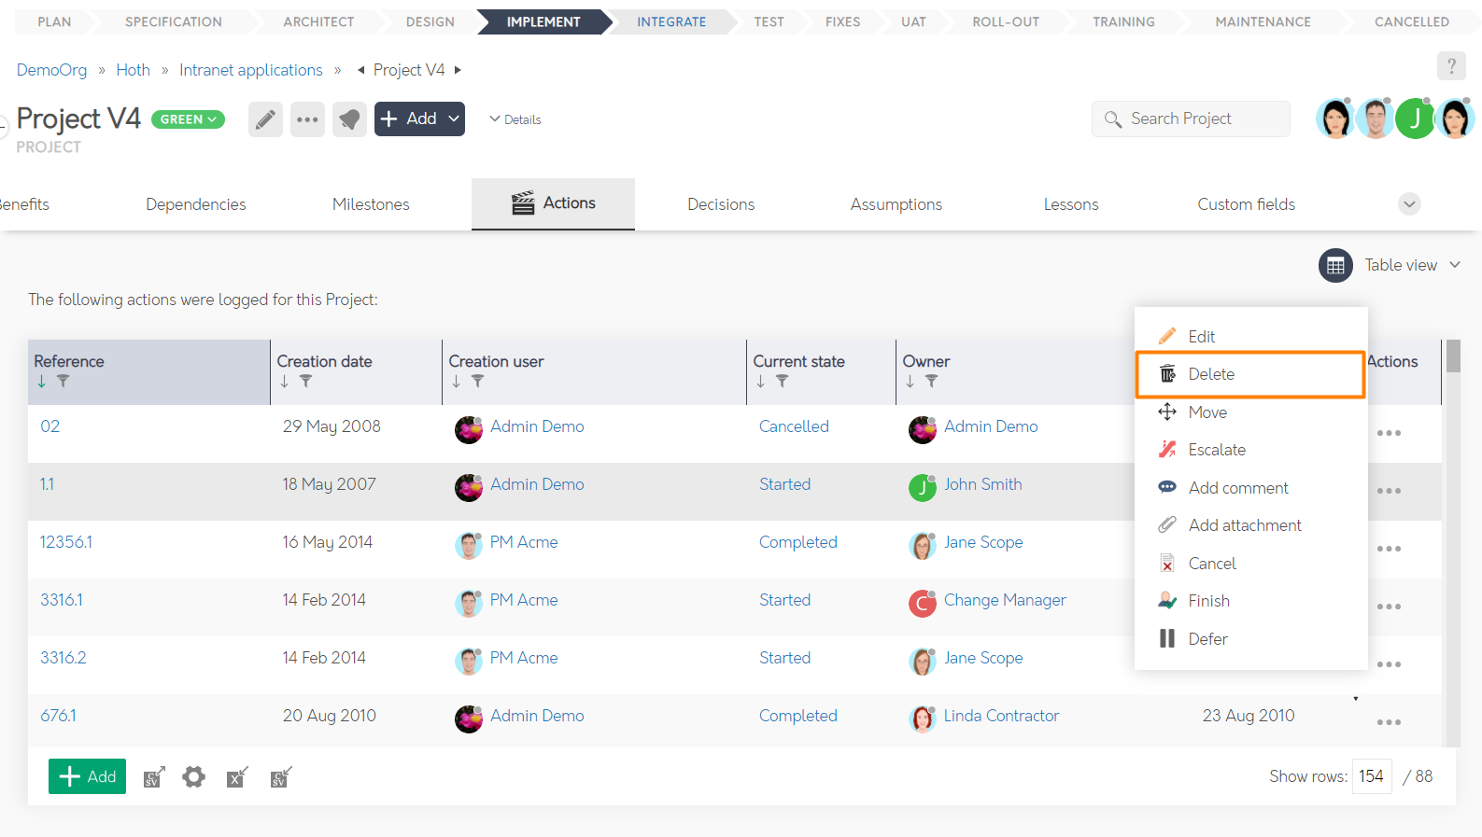Expand the project Details section
The width and height of the screenshot is (1482, 837).
[x=515, y=119]
